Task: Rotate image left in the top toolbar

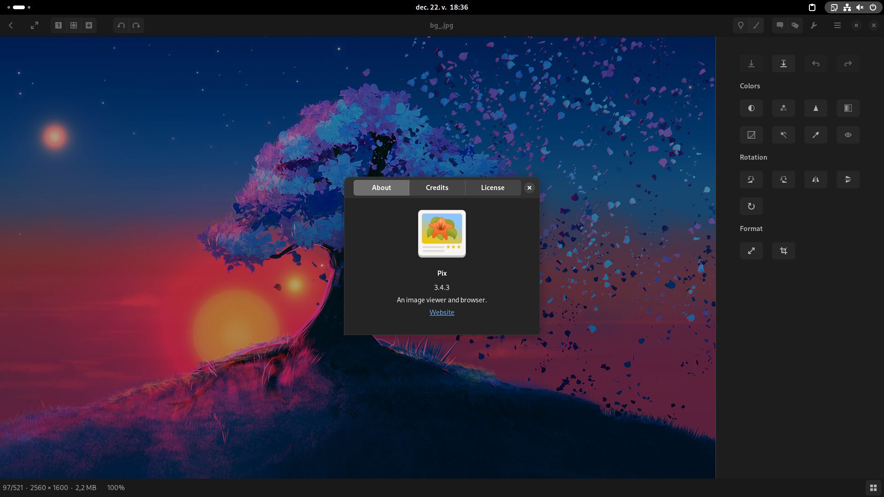Action: [121, 25]
